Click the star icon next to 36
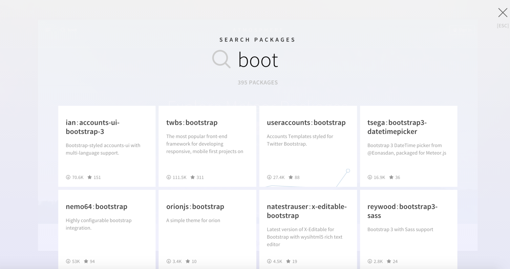 coord(391,177)
